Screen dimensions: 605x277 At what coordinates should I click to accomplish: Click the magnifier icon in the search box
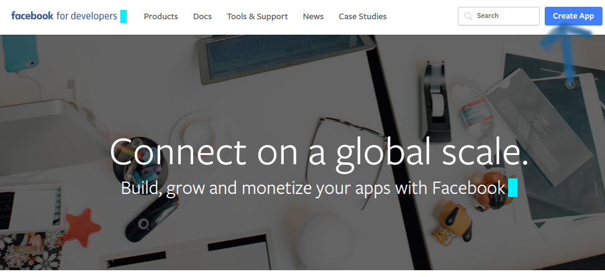tap(468, 16)
